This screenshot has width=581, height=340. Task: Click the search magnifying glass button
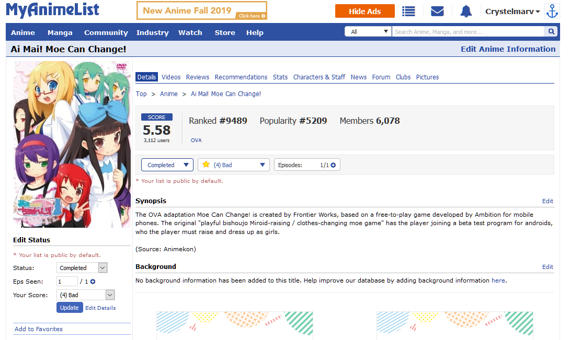[551, 32]
